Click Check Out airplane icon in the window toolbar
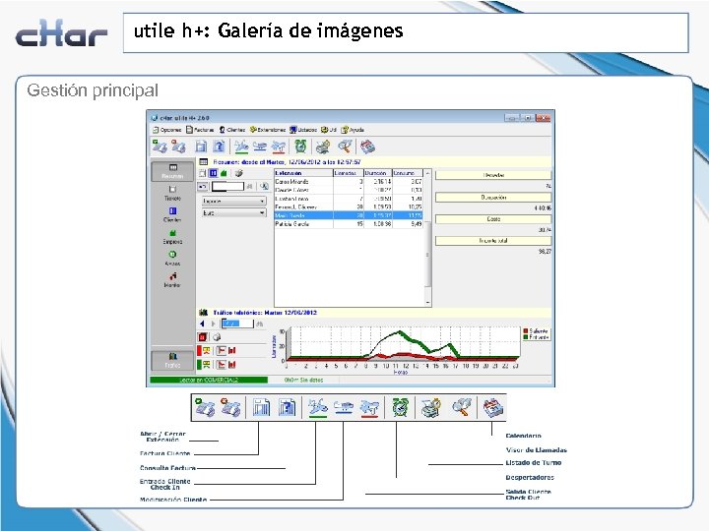 [x=278, y=147]
